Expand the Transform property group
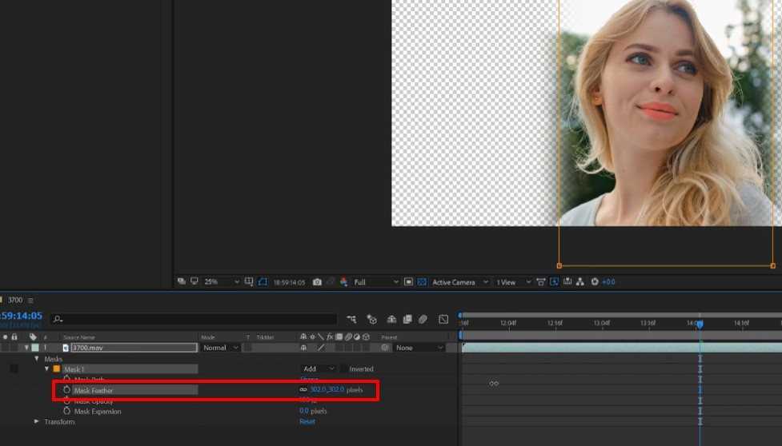 point(36,421)
